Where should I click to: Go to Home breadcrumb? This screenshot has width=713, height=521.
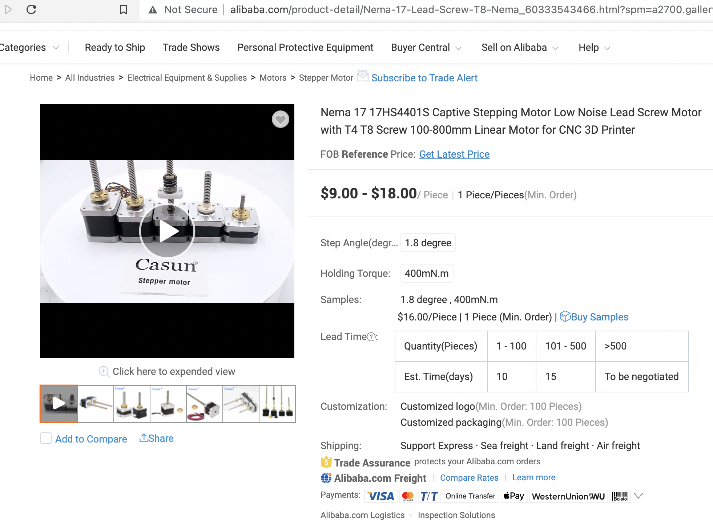pyautogui.click(x=41, y=78)
